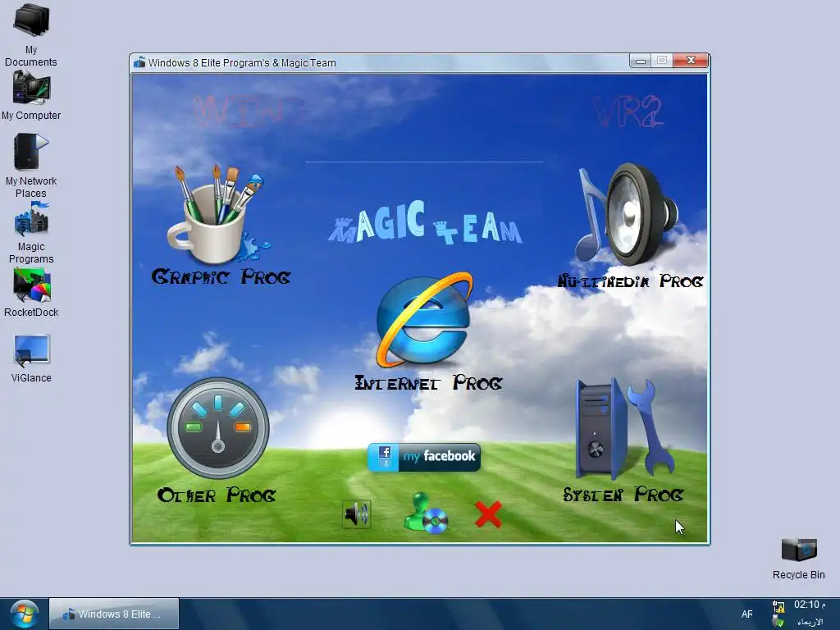Screen dimensions: 840x630
Task: Click the Internet Prog label
Action: [428, 382]
